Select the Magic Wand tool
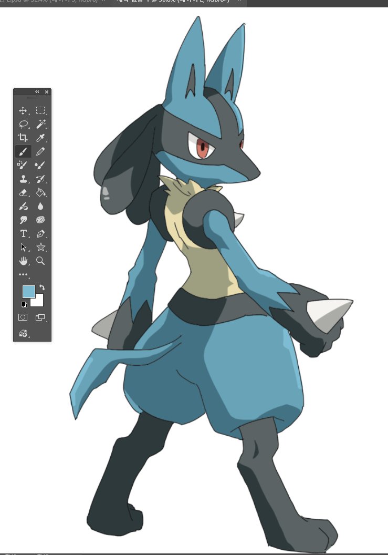388x555 pixels. point(40,124)
